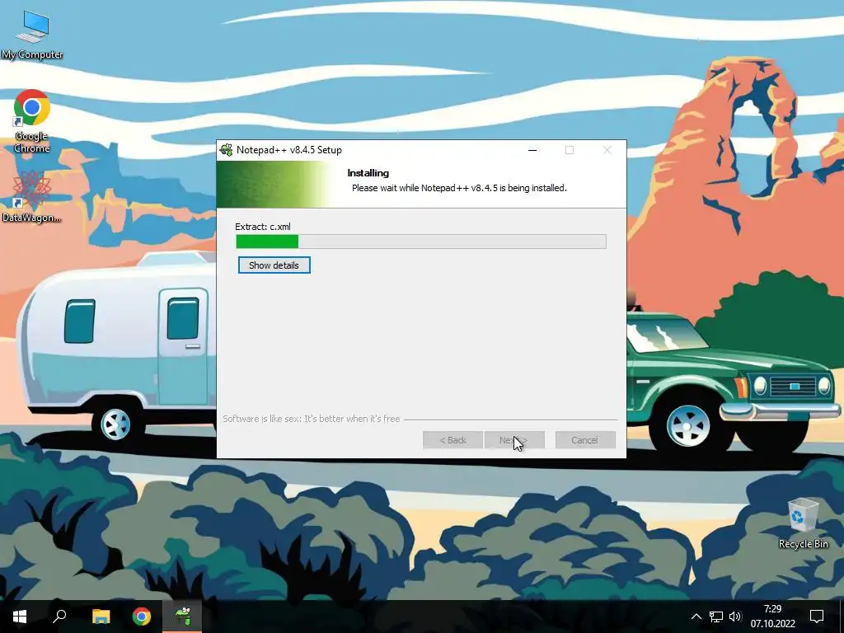Screen dimensions: 844x633
Task: Click the Back button in setup
Action: click(452, 440)
